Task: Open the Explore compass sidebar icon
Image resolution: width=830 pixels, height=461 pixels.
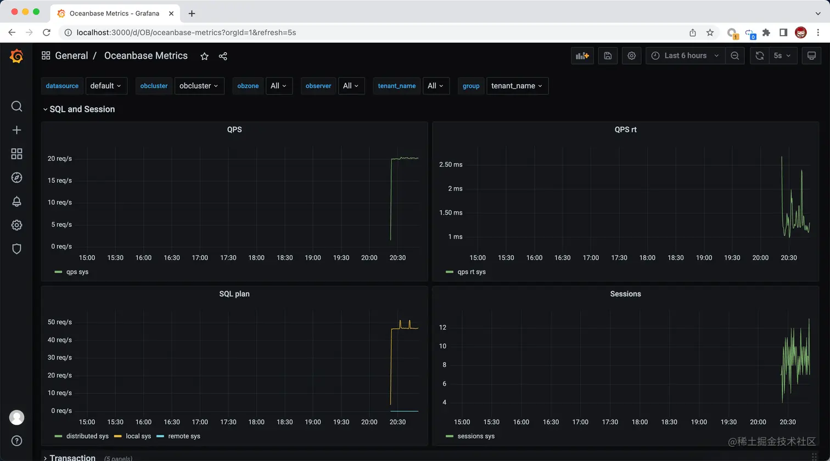Action: click(x=16, y=177)
